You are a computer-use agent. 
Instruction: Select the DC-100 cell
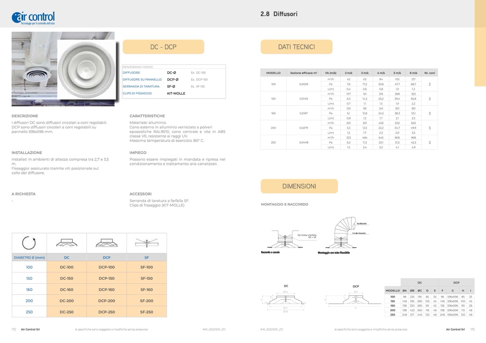pos(67,267)
